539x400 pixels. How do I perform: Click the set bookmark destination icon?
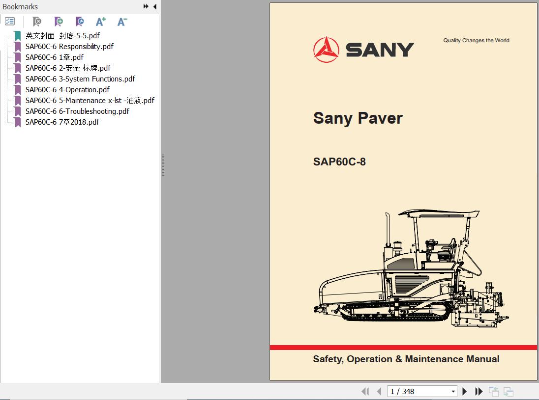coord(80,22)
